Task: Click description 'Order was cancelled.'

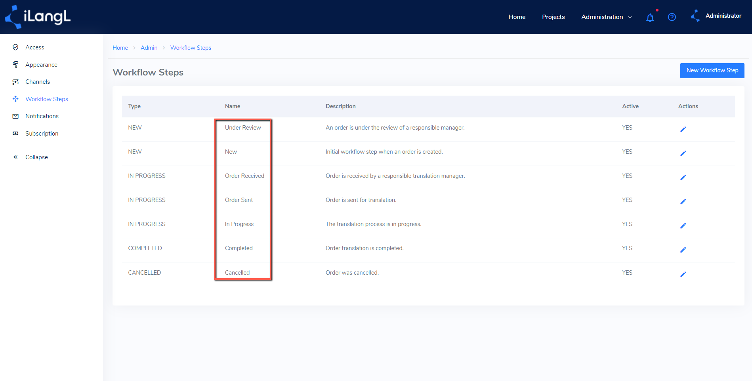Action: point(352,273)
